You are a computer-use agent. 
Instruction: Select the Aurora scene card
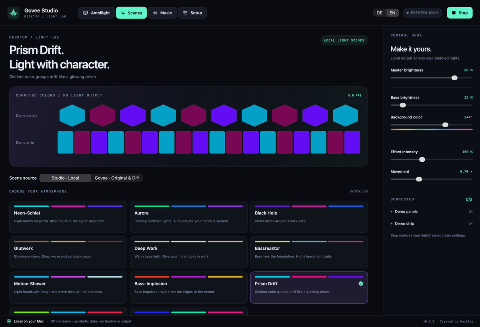pos(188,217)
